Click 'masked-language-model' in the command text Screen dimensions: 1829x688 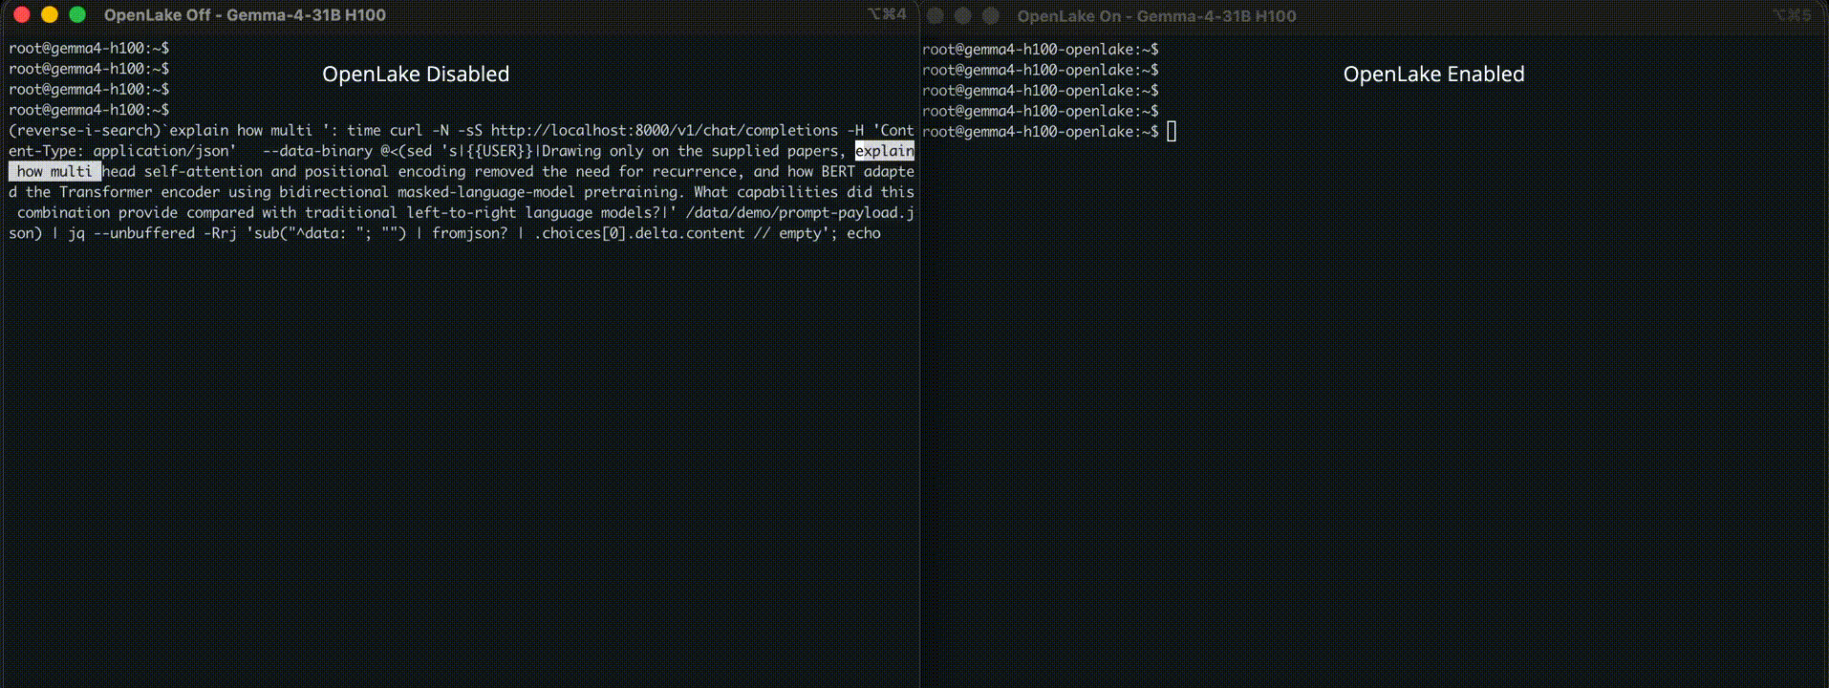click(485, 192)
